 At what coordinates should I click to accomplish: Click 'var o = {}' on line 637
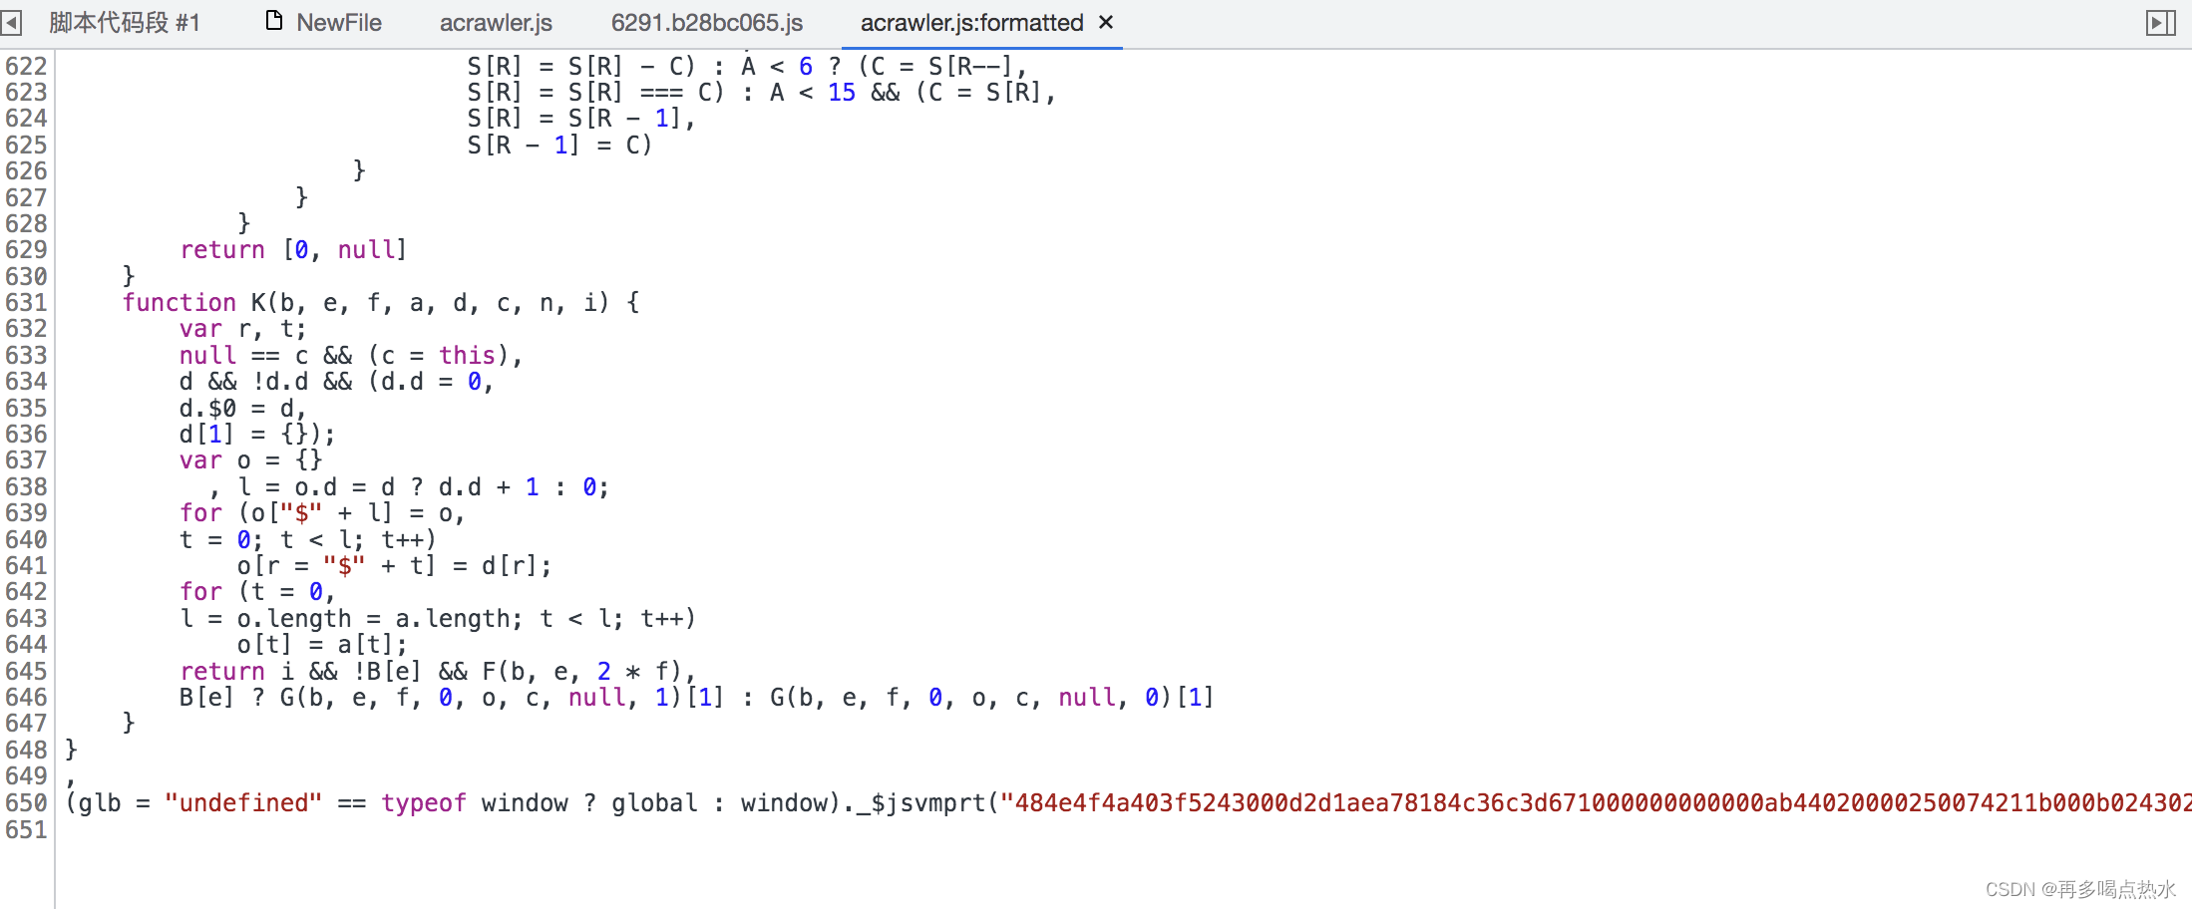251,459
